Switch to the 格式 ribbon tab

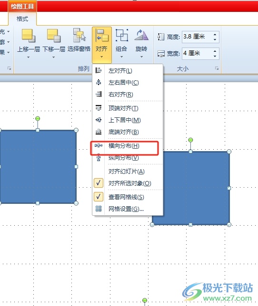coord(22,19)
